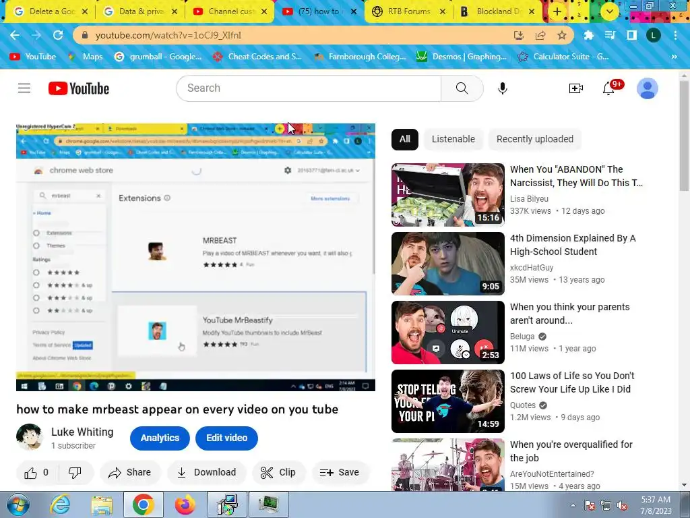This screenshot has height=518, width=690.
Task: Open the notifications bell
Action: [609, 88]
